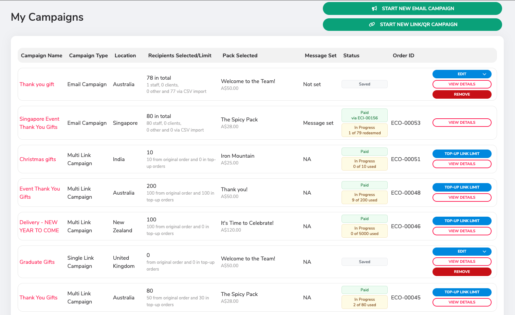Image resolution: width=515 pixels, height=315 pixels.
Task: Click megaphone icon on email campaign button
Action: pyautogui.click(x=374, y=8)
